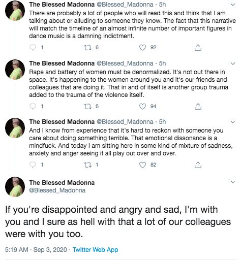Image resolution: width=241 pixels, height=260 pixels.
Task: View profile picture on the main tweet
Action: point(15,187)
